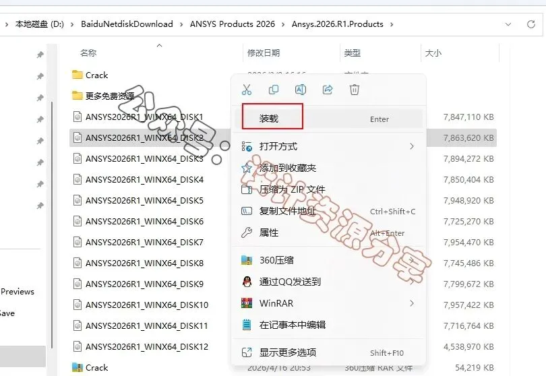546x376 pixels.
Task: Select file ANSYS2026R1_WINX64_DISK8
Action: point(138,263)
